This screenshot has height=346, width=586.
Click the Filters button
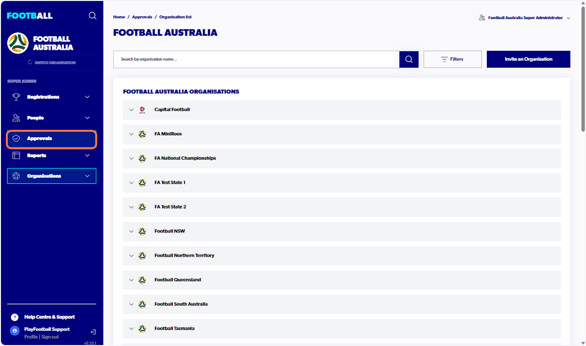pos(452,59)
